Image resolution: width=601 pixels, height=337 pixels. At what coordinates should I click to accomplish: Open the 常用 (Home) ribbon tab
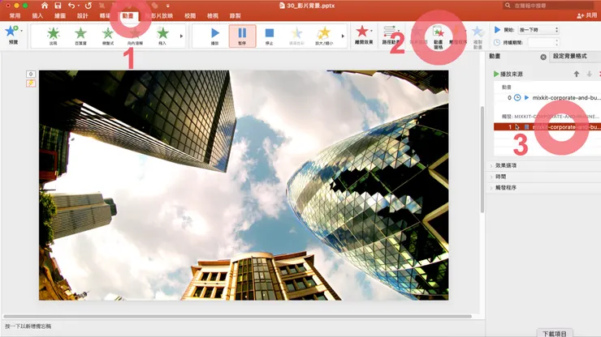(x=15, y=15)
